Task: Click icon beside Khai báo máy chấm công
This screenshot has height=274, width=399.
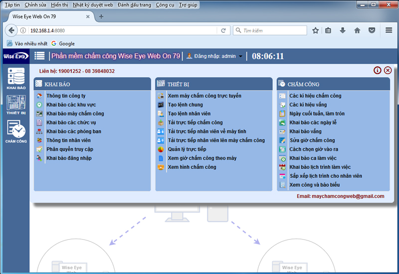Action: (39, 114)
